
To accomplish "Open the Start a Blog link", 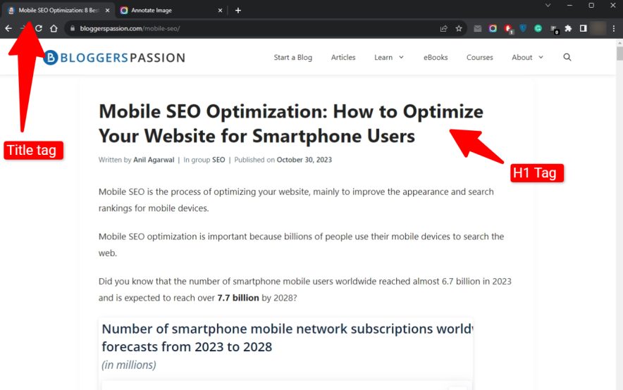I will (x=292, y=58).
